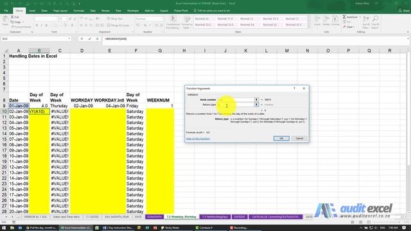Image resolution: width=411 pixels, height=231 pixels.
Task: Click the Cut icon in Clipboard group
Action: (12, 17)
